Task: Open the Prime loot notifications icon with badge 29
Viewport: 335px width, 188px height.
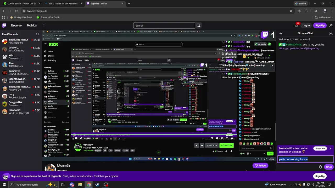Action: click(x=296, y=25)
